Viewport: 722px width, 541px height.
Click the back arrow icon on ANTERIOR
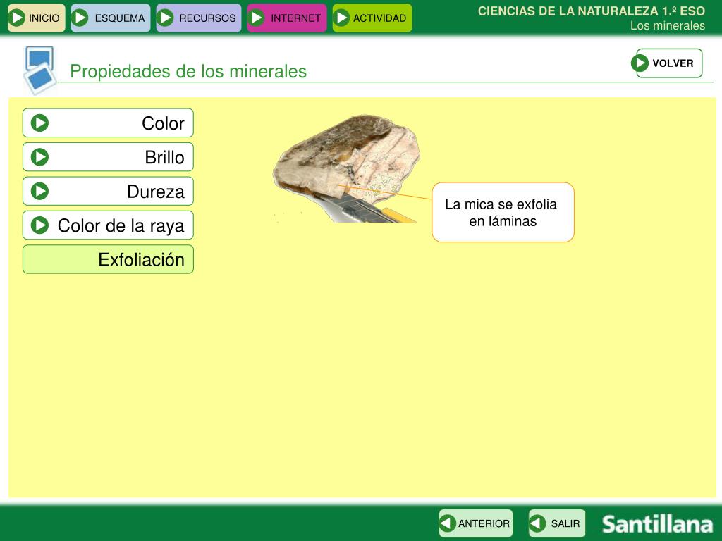click(448, 523)
